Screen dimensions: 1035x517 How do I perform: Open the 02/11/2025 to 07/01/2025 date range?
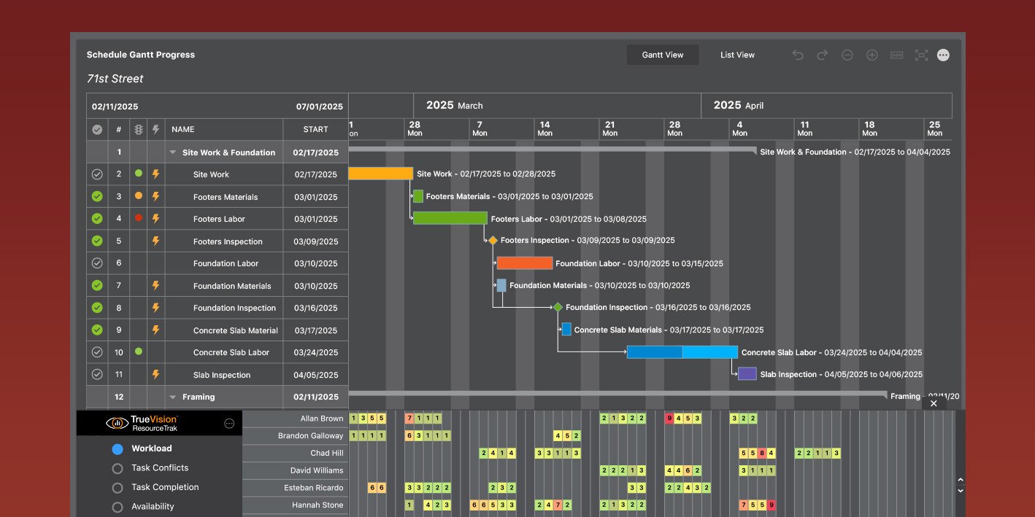point(216,106)
